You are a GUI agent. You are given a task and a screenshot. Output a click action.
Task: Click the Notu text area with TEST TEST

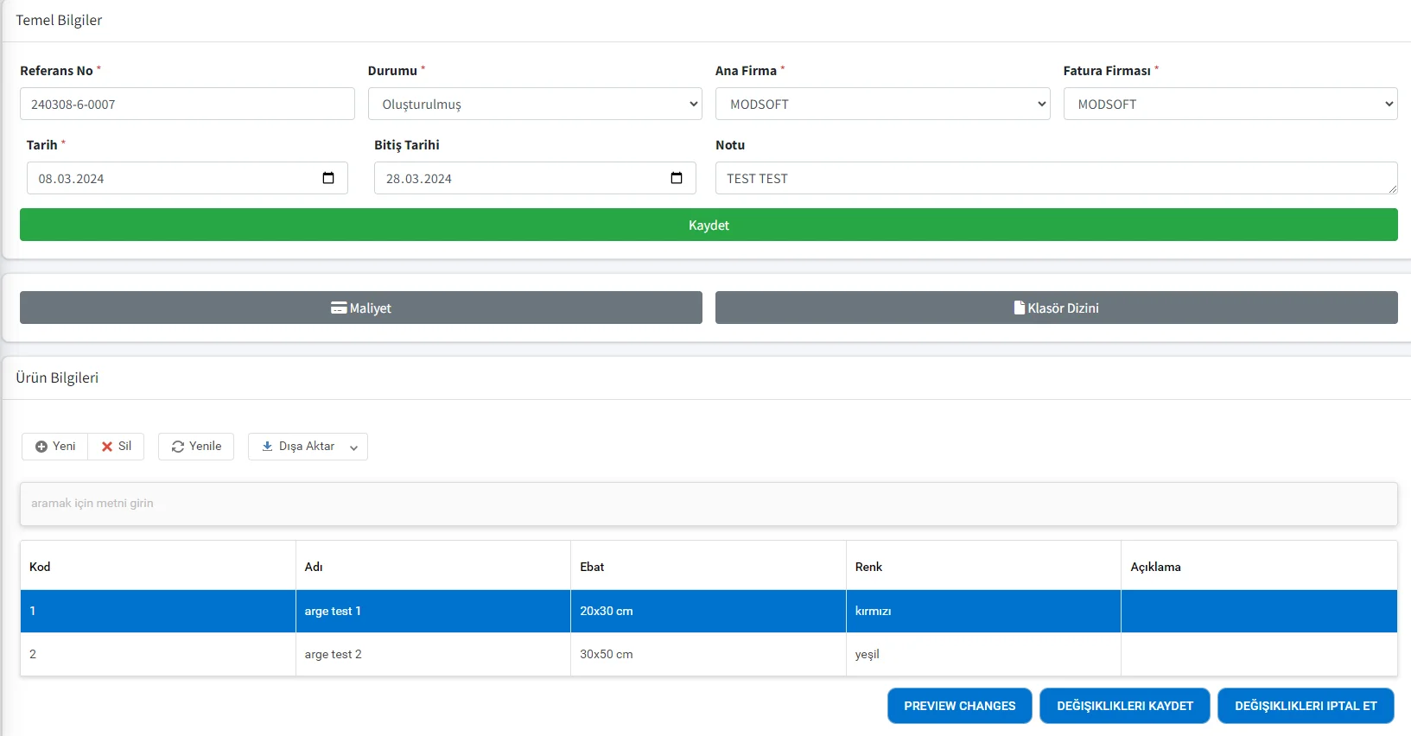click(x=1056, y=178)
